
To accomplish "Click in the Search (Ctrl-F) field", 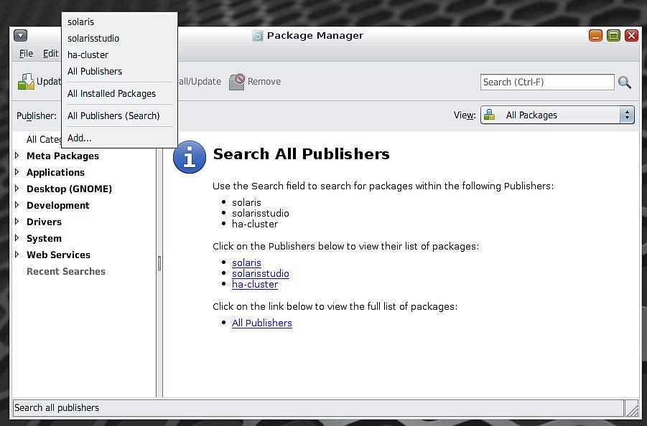I will [x=547, y=82].
